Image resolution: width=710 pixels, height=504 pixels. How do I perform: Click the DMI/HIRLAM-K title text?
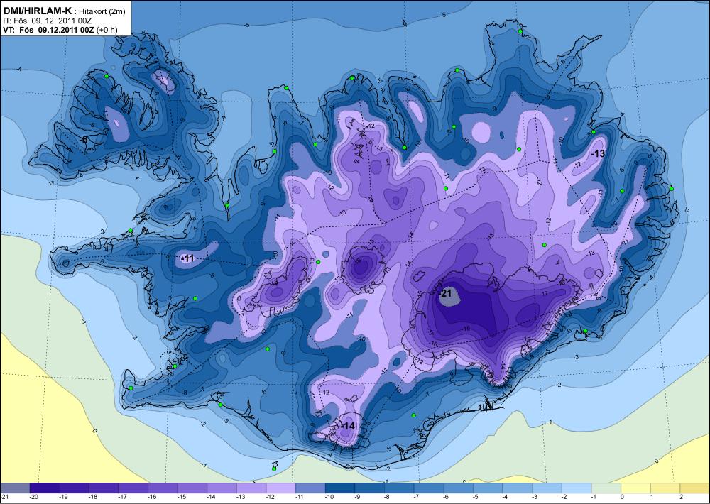pyautogui.click(x=37, y=11)
